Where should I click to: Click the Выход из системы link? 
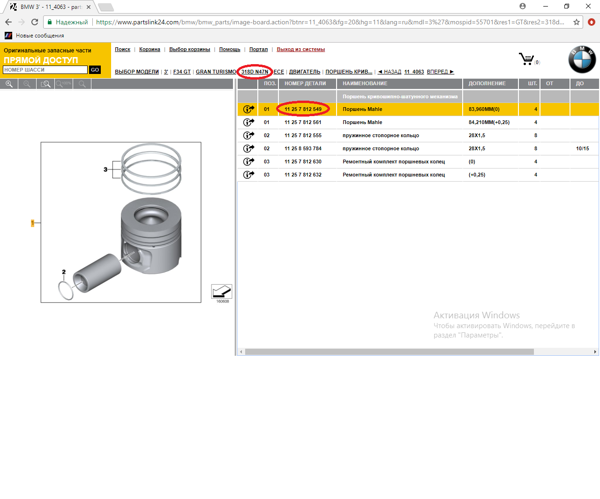point(300,49)
